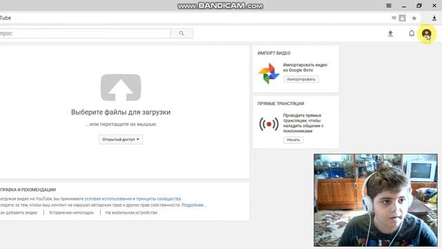The image size is (442, 249).
Task: Open browser downloads arrow icon
Action: 434,18
